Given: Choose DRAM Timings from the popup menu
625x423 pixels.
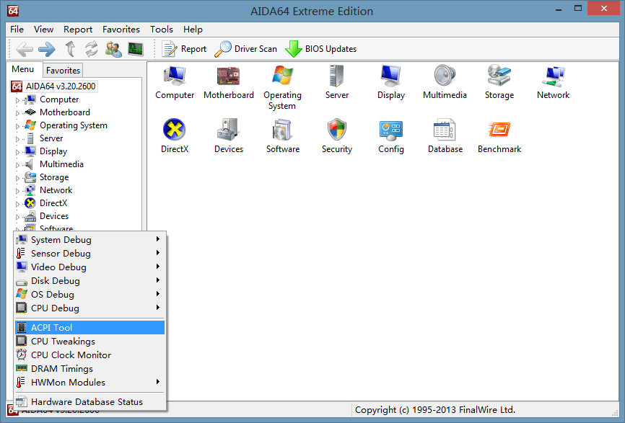Looking at the screenshot, I should click(x=89, y=368).
